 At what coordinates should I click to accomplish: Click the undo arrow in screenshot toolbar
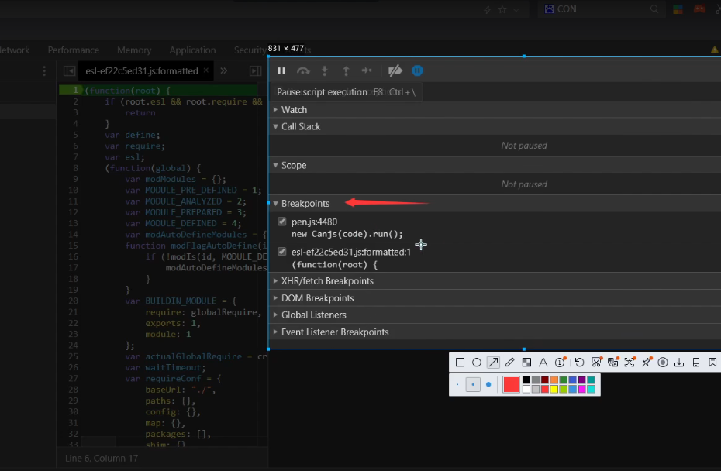click(x=579, y=363)
